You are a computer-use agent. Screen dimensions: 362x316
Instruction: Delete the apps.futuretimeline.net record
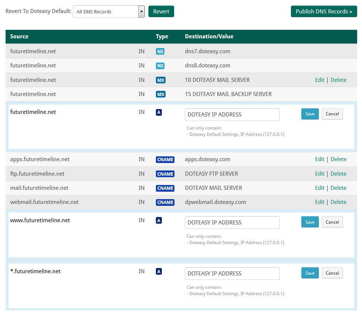point(339,159)
